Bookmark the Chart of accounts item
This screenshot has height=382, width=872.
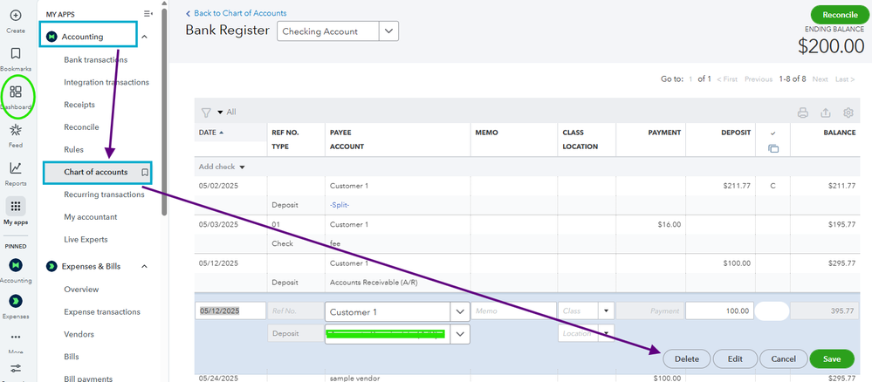[x=145, y=173]
